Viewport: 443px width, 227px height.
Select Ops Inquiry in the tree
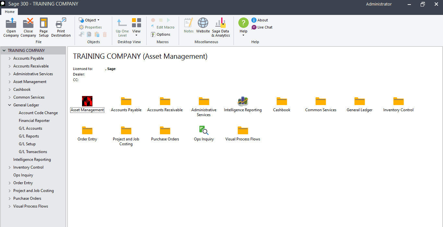pos(23,175)
